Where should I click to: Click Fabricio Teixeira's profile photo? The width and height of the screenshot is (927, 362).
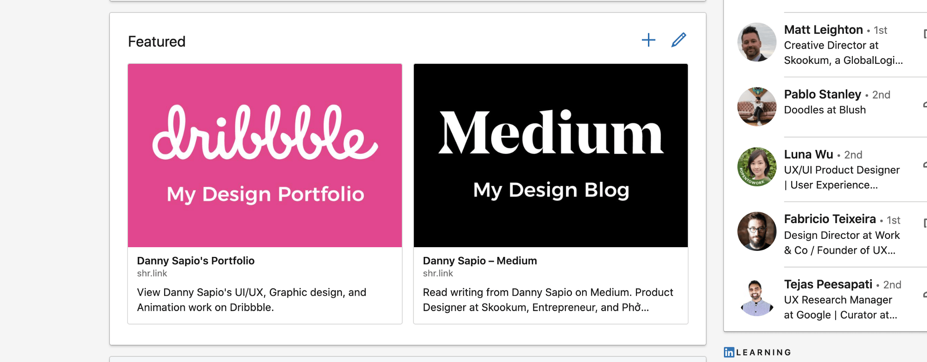pos(756,231)
